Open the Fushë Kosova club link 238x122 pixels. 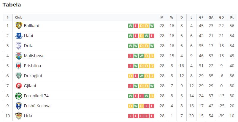pyautogui.click(x=37, y=106)
